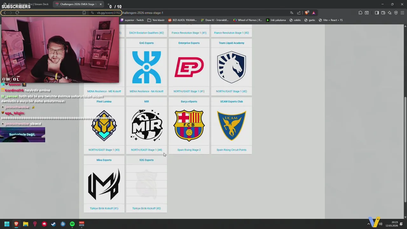Close the Challengers 2026 tab

coord(100,4)
